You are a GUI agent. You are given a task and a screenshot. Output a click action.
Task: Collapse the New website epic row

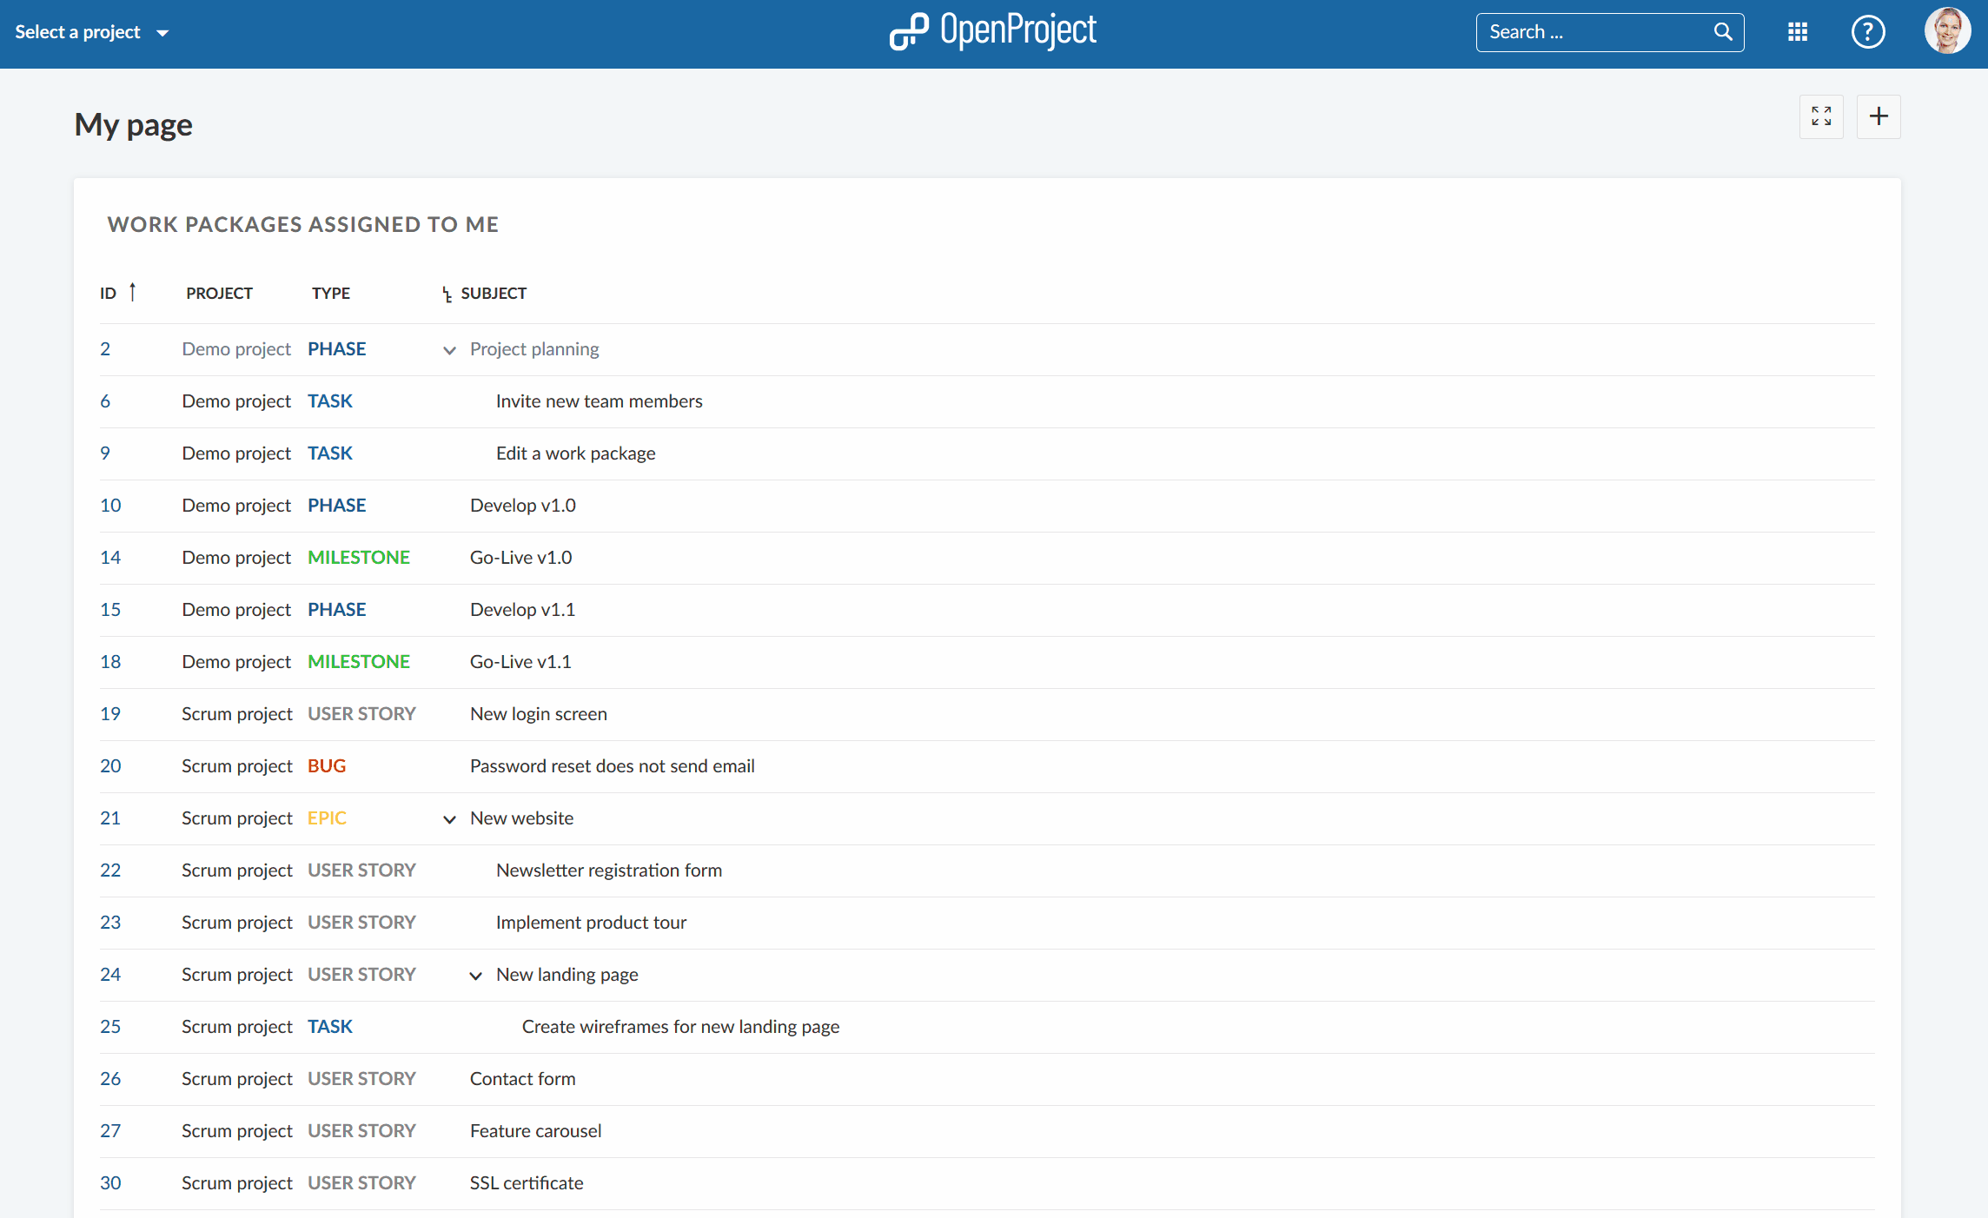(448, 818)
